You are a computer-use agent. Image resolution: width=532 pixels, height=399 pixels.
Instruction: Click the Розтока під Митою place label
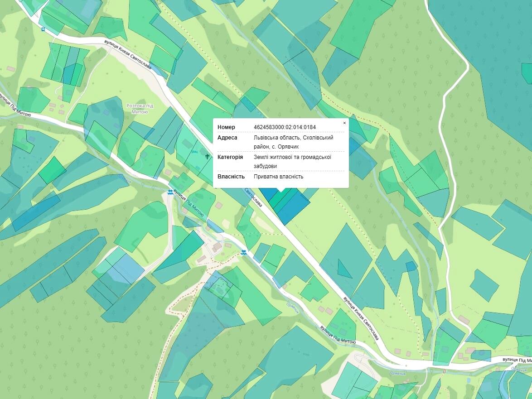pyautogui.click(x=140, y=109)
